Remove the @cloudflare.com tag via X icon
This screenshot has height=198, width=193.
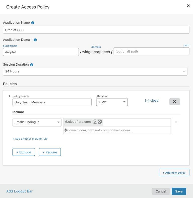click(x=100, y=122)
